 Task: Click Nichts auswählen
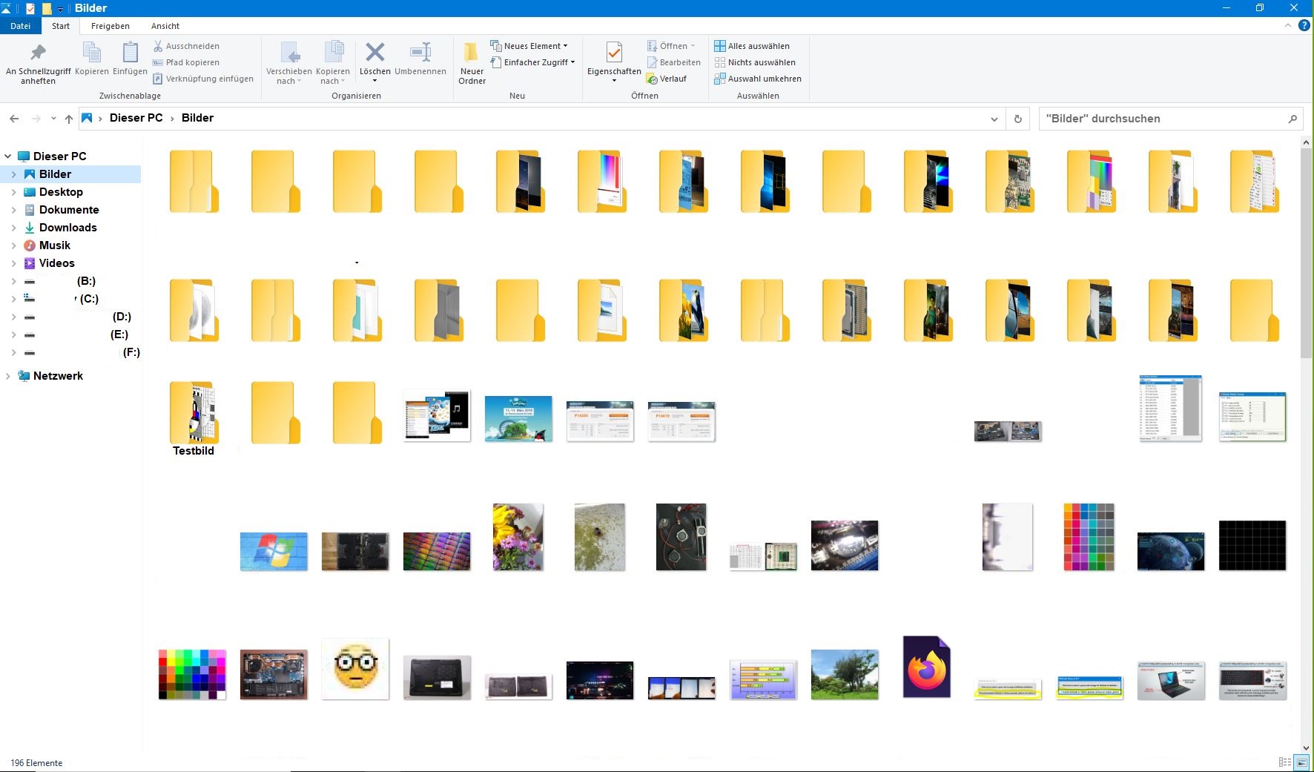click(755, 62)
